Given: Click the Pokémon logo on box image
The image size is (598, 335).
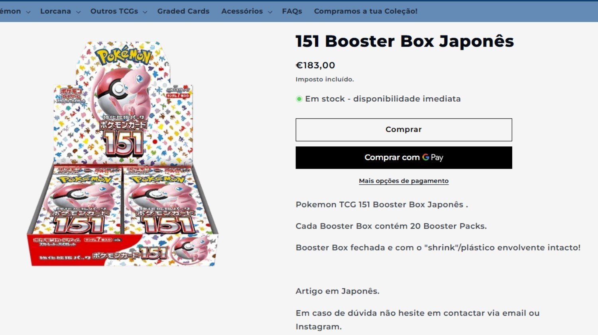Looking at the screenshot, I should [124, 57].
